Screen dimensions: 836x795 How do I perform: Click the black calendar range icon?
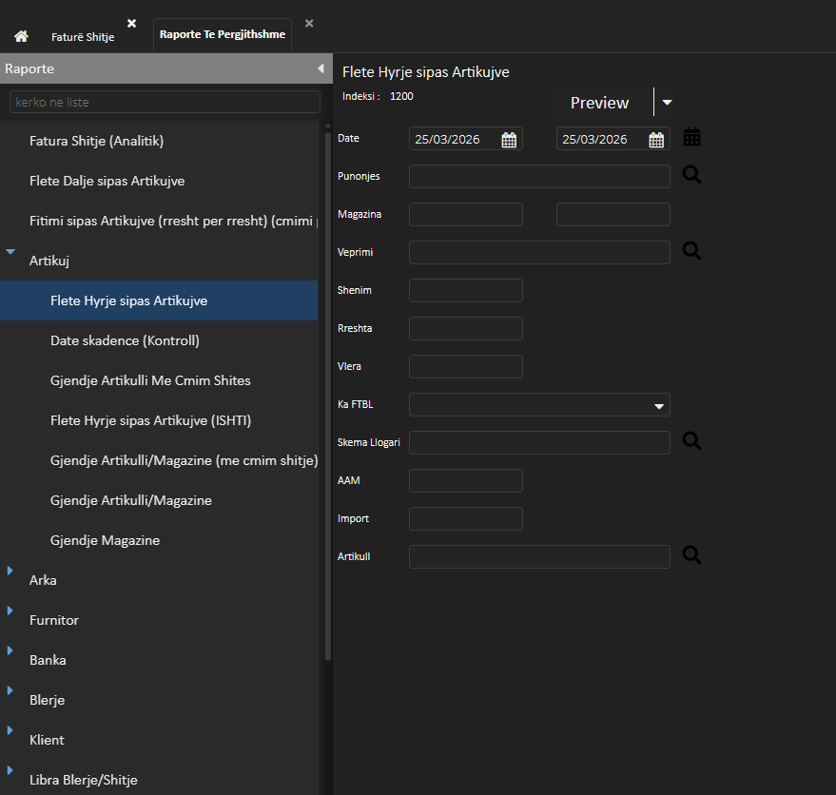coord(691,138)
